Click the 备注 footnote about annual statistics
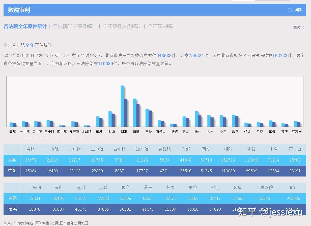This screenshot has width=311, height=226. point(46,223)
